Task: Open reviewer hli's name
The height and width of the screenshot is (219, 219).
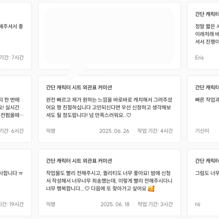Action: tap(198, 204)
